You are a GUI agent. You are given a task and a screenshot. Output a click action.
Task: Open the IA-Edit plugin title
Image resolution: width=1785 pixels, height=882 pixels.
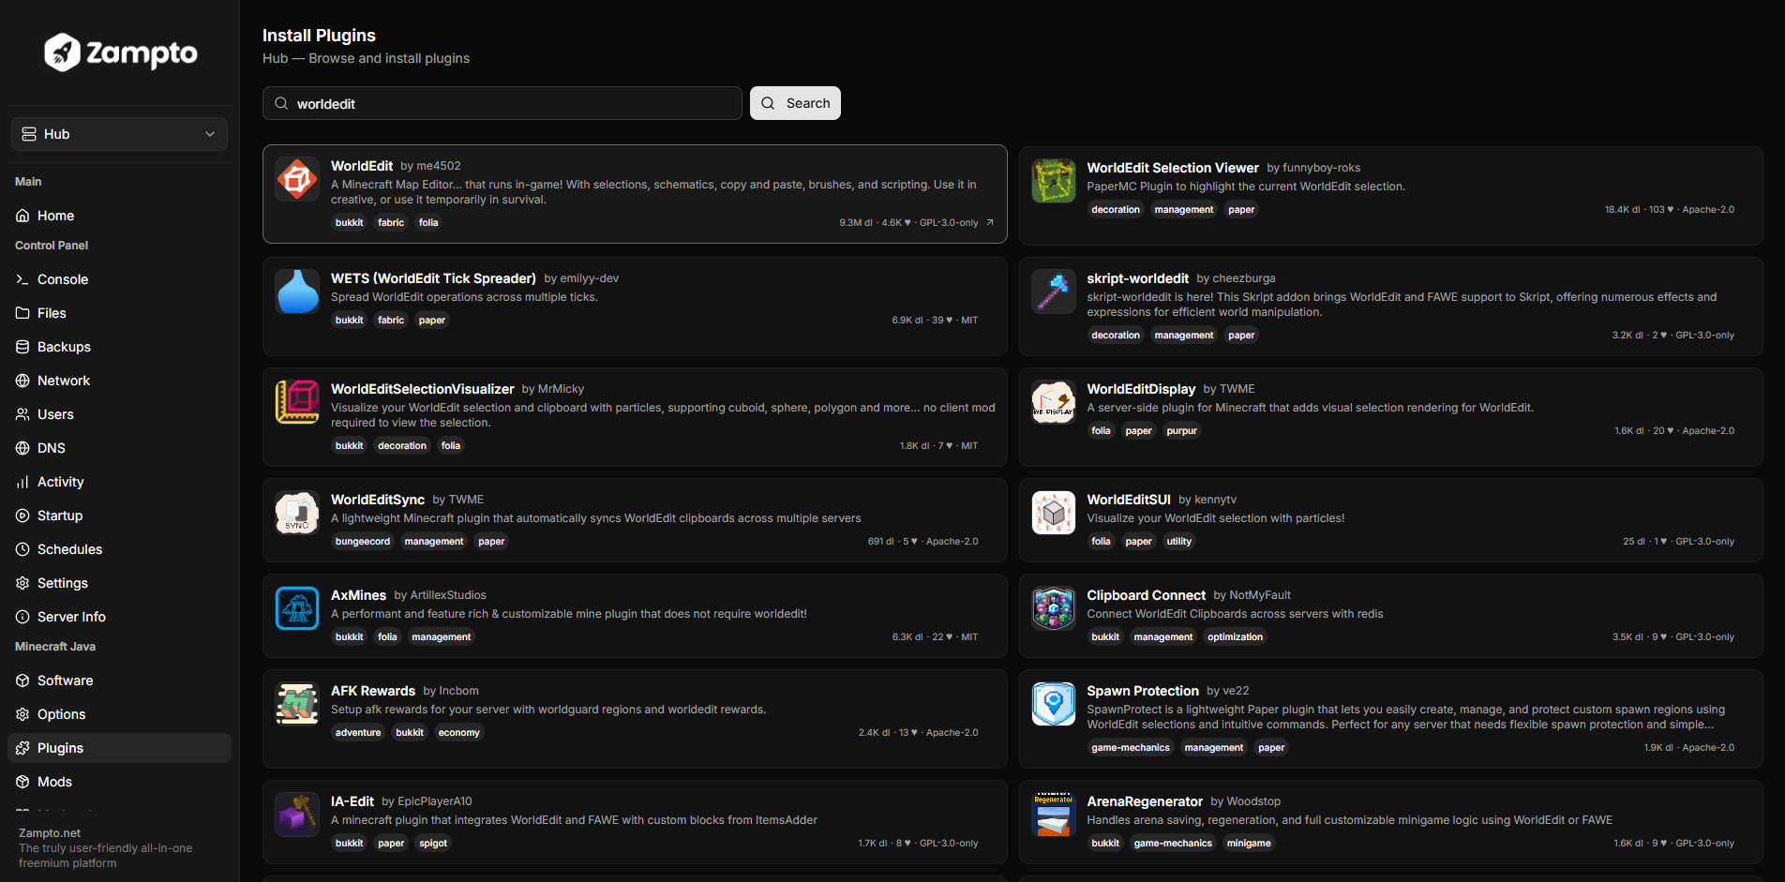click(x=352, y=801)
